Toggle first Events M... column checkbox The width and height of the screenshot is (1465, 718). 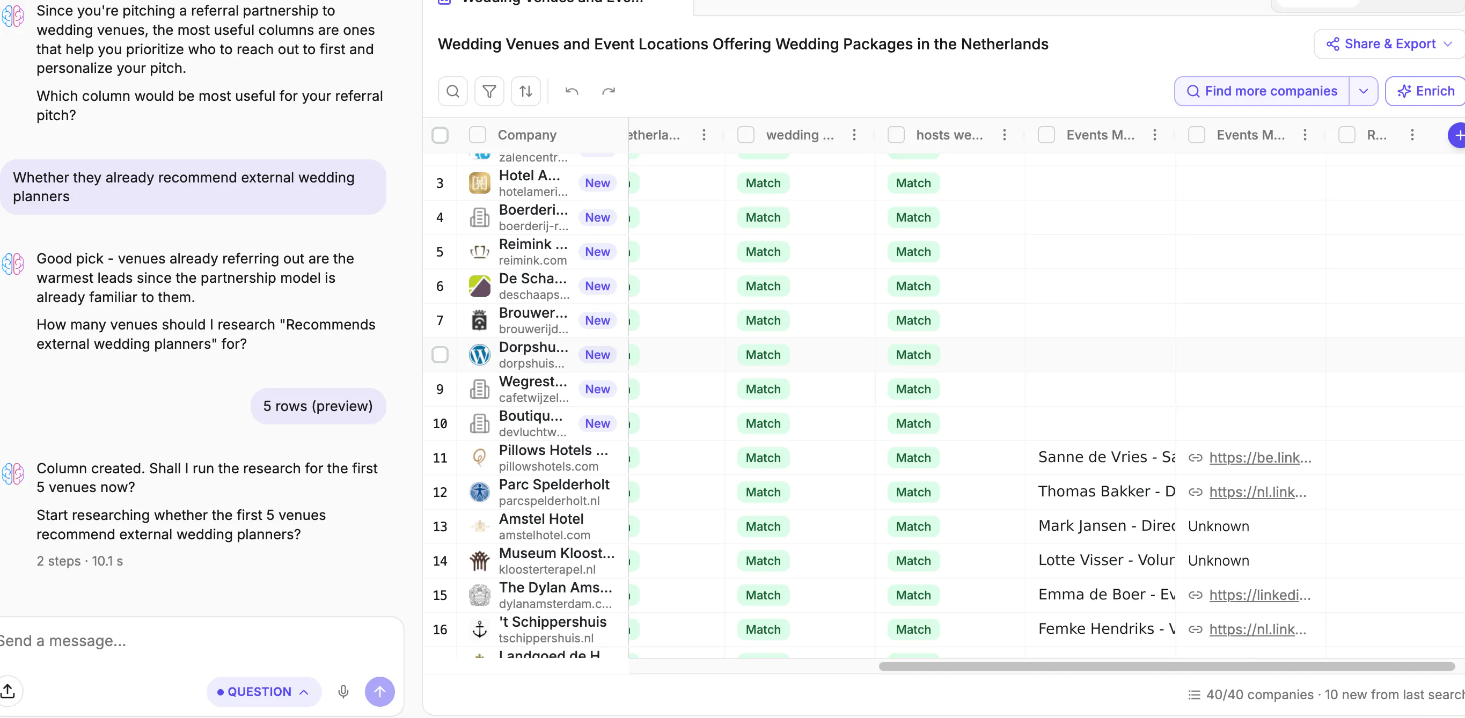1046,135
